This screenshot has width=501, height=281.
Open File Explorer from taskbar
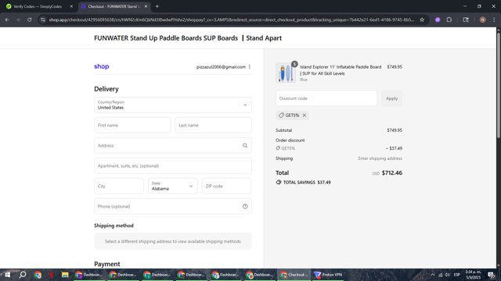[x=65, y=275]
